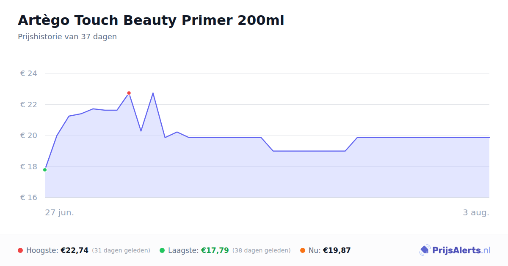
Task: Click the Prijshistorie van 37 dagen subtitle
Action: [x=67, y=37]
